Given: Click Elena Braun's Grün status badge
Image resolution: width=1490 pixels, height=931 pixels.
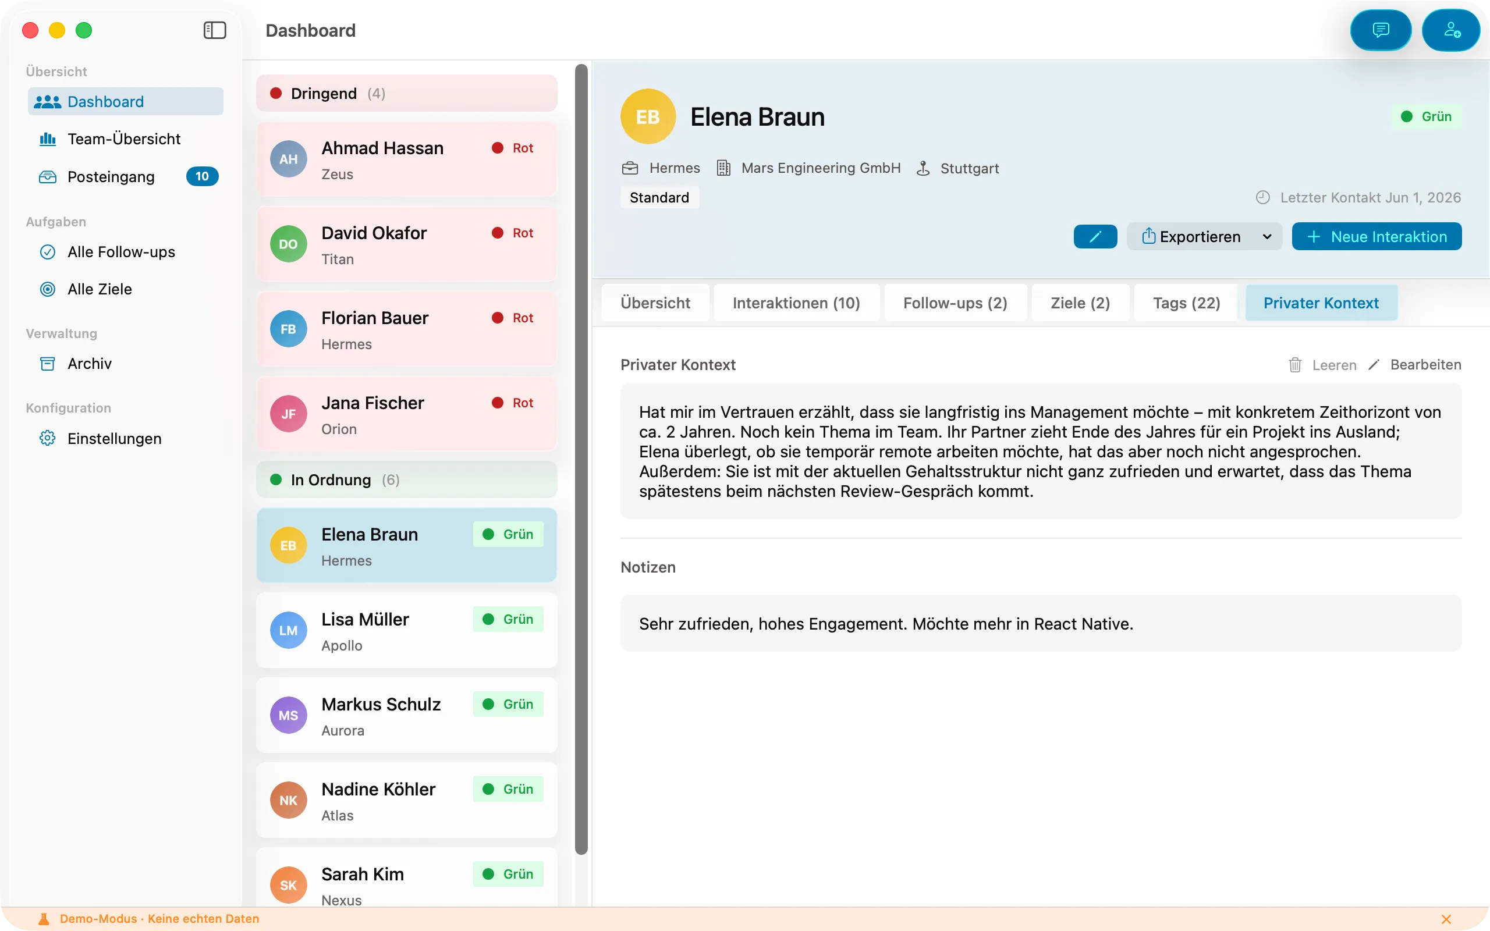Looking at the screenshot, I should pos(1427,116).
